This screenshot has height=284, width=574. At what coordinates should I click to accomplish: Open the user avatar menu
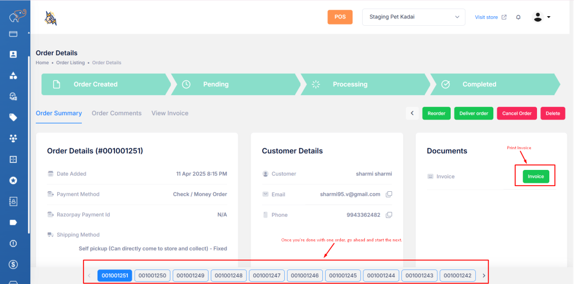pos(541,17)
